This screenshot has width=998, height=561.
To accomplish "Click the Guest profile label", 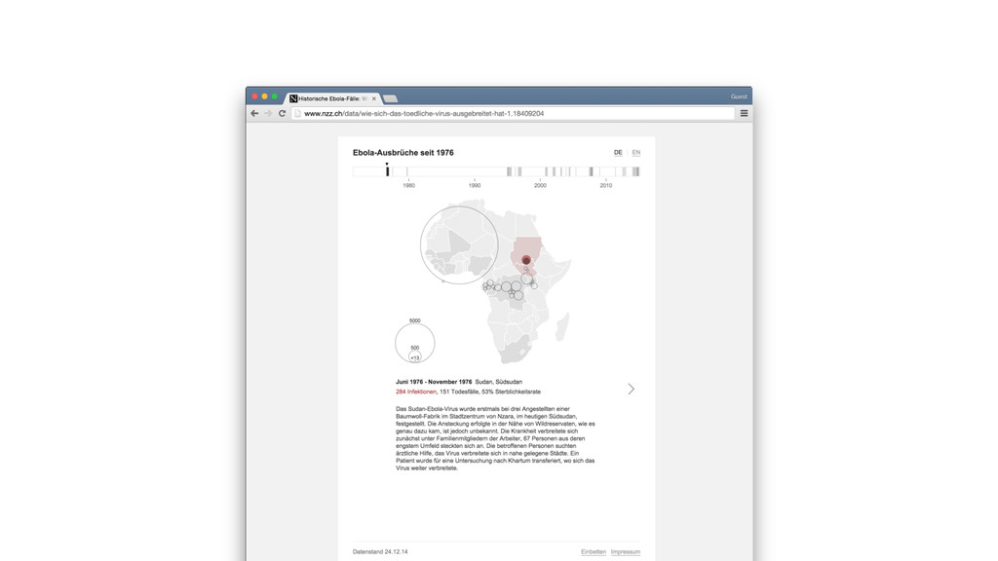I will [739, 96].
